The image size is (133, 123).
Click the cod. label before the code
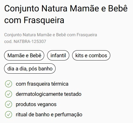pos(8,41)
